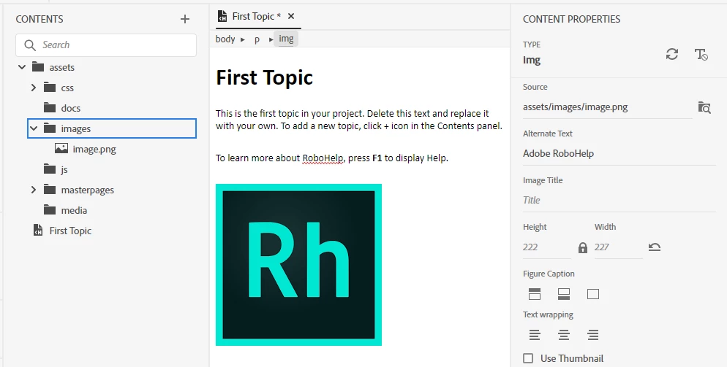This screenshot has height=367, width=727.
Task: Click the plus icon in Contents panel
Action: (x=185, y=19)
